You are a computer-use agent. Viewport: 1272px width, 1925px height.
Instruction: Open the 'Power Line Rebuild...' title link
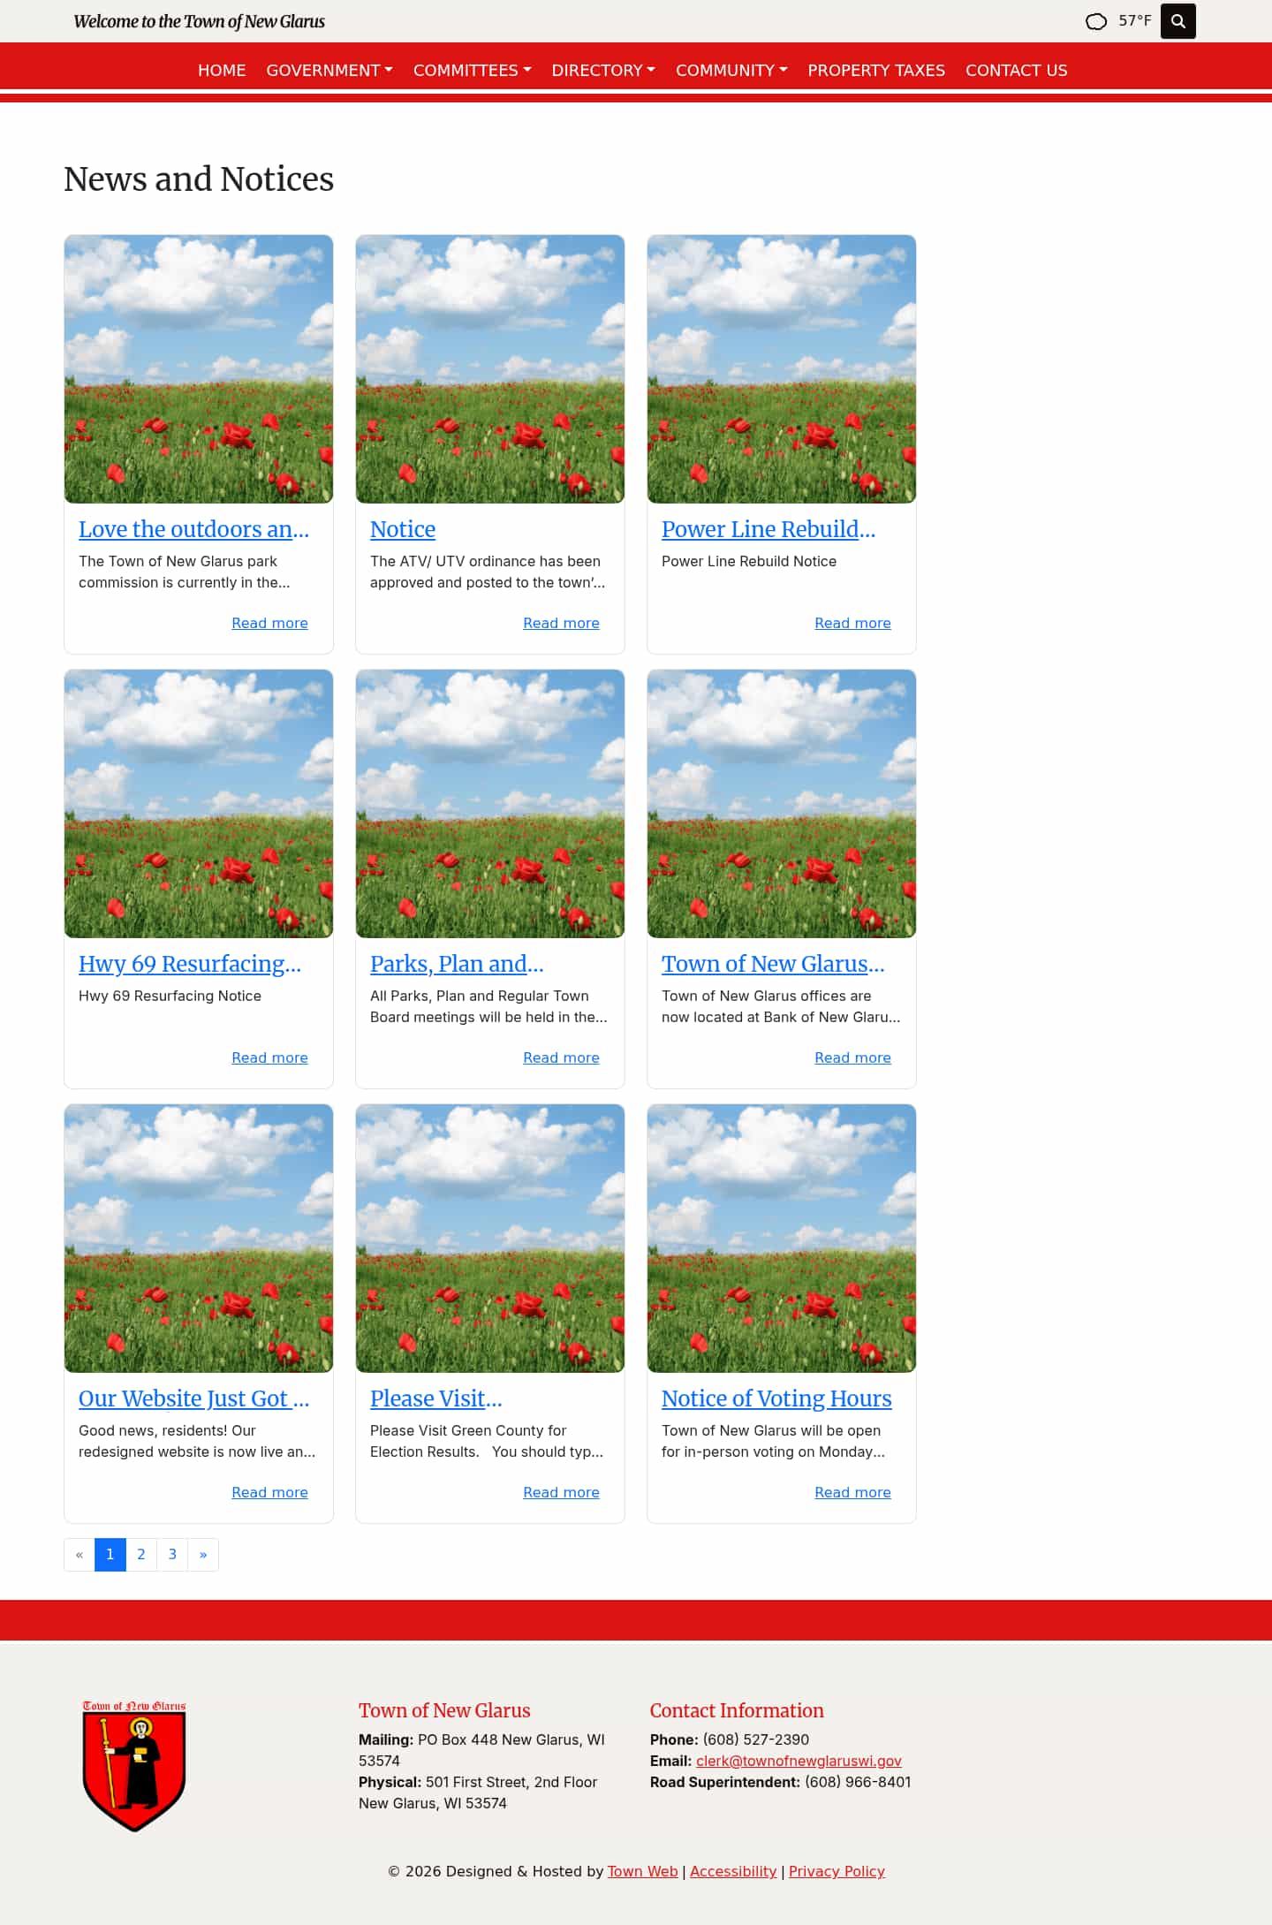coord(768,529)
